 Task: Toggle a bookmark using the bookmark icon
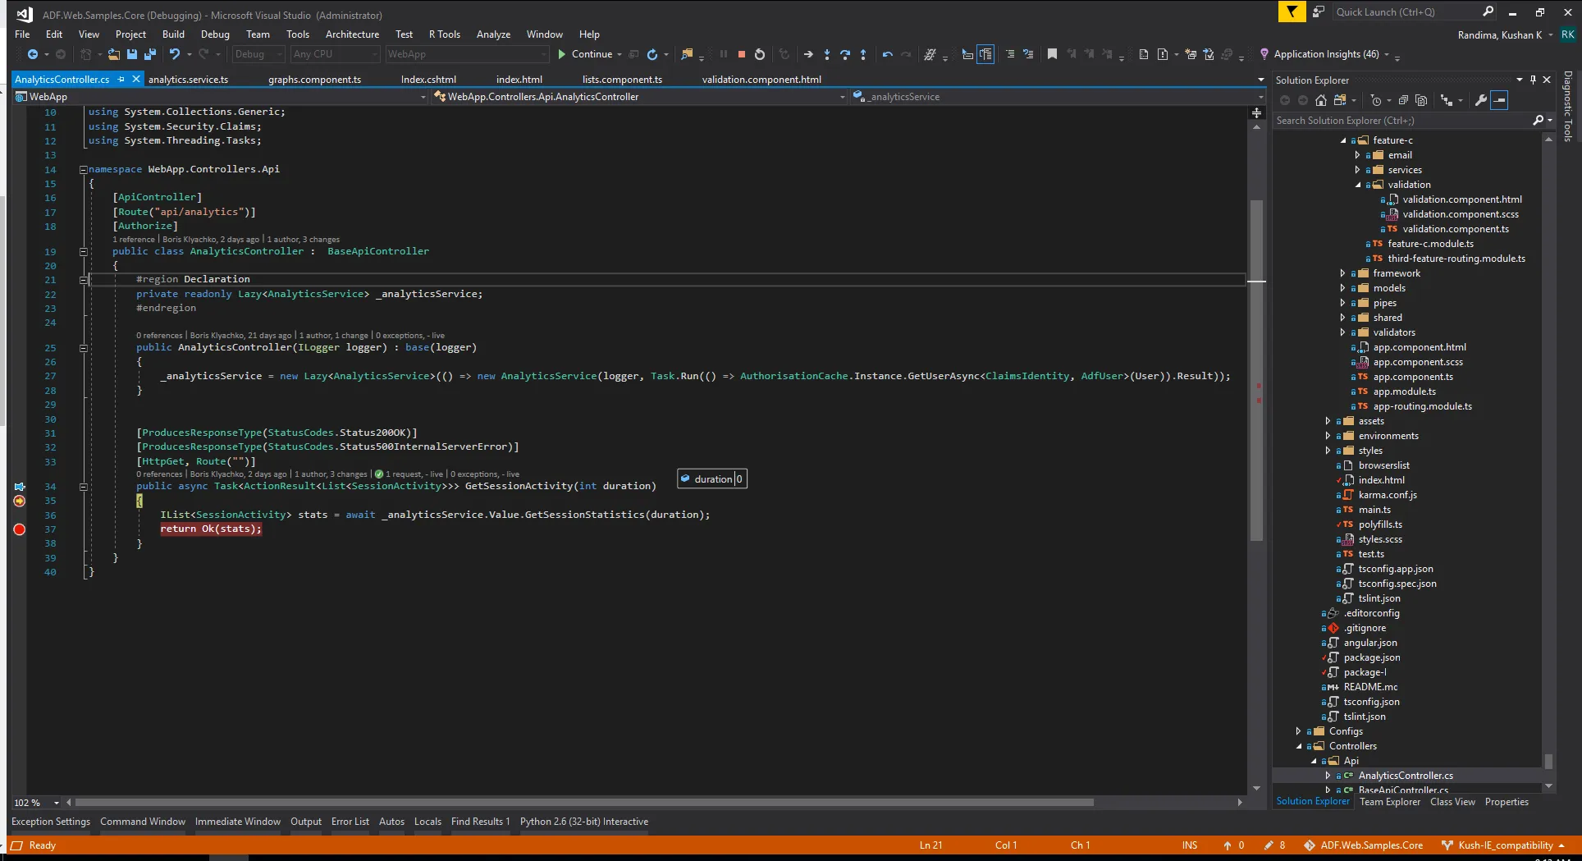pos(1052,54)
